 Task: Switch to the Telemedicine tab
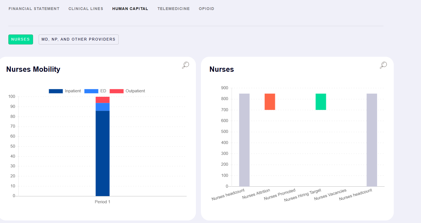point(173,9)
